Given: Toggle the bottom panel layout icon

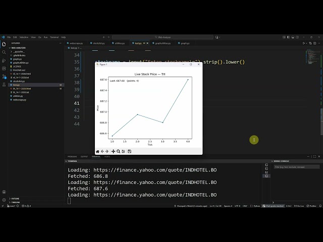Looking at the screenshot, I should 293,37.
